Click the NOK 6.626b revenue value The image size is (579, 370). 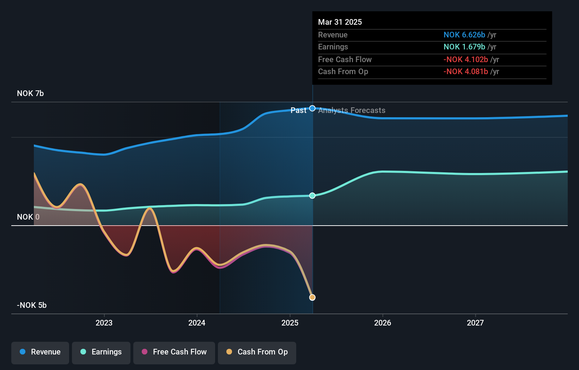(x=464, y=35)
